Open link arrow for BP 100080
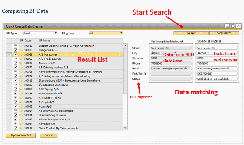The width and height of the screenshot is (244, 145). pyautogui.click(x=21, y=89)
